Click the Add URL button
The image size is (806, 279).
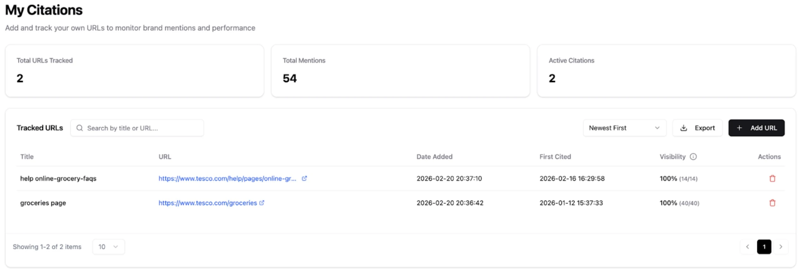pos(756,128)
